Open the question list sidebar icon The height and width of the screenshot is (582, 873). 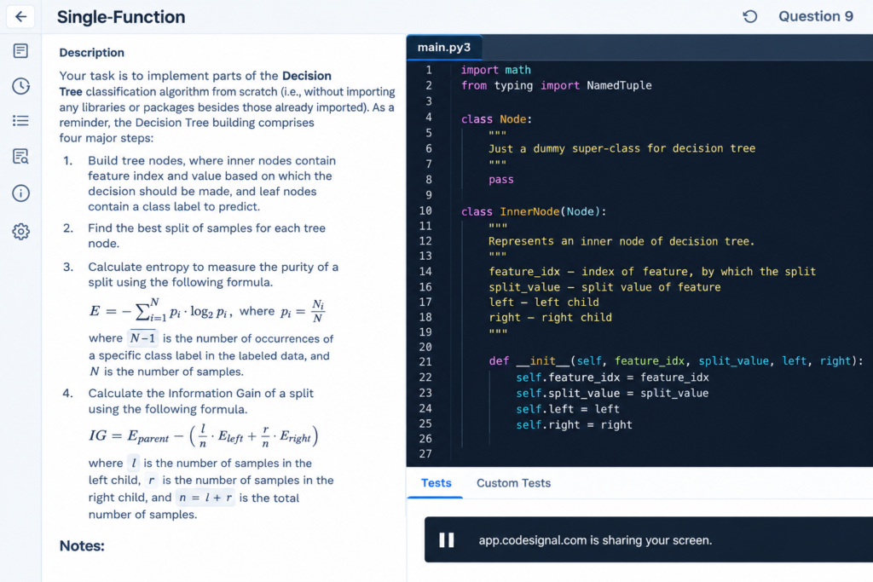point(20,121)
